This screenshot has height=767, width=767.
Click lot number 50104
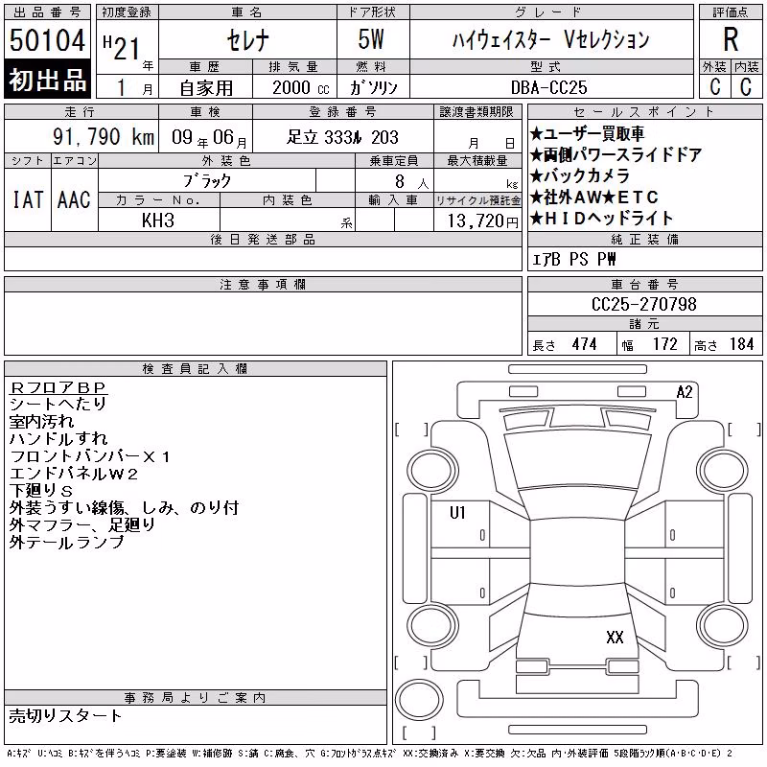pos(47,40)
